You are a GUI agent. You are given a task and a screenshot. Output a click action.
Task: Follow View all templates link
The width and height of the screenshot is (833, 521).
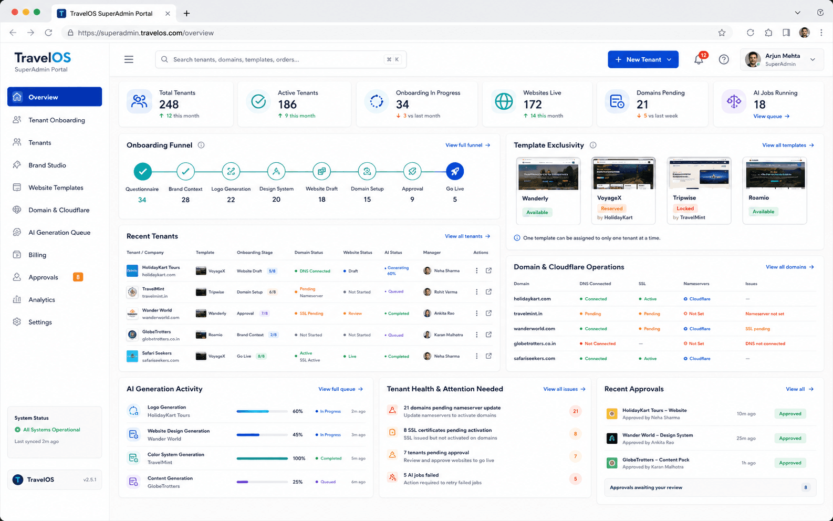pyautogui.click(x=788, y=145)
